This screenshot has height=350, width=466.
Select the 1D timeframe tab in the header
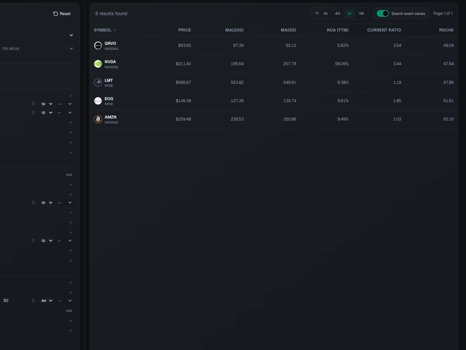tap(349, 14)
